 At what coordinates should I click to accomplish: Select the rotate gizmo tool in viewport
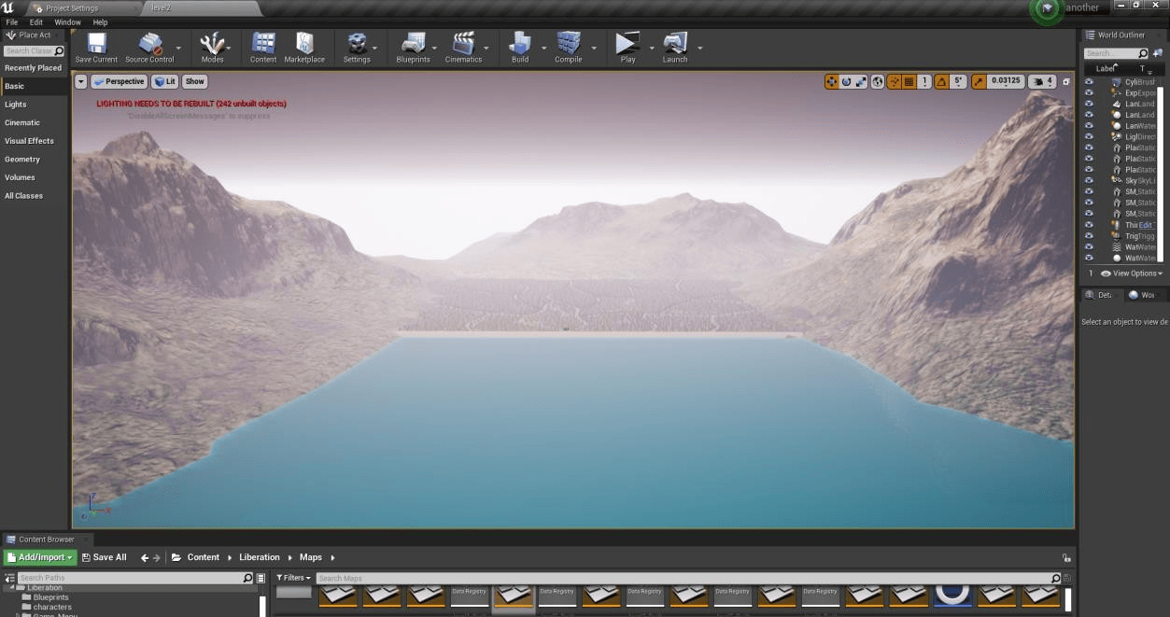[x=846, y=81]
